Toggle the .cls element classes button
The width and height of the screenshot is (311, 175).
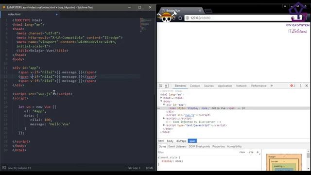(x=251, y=152)
